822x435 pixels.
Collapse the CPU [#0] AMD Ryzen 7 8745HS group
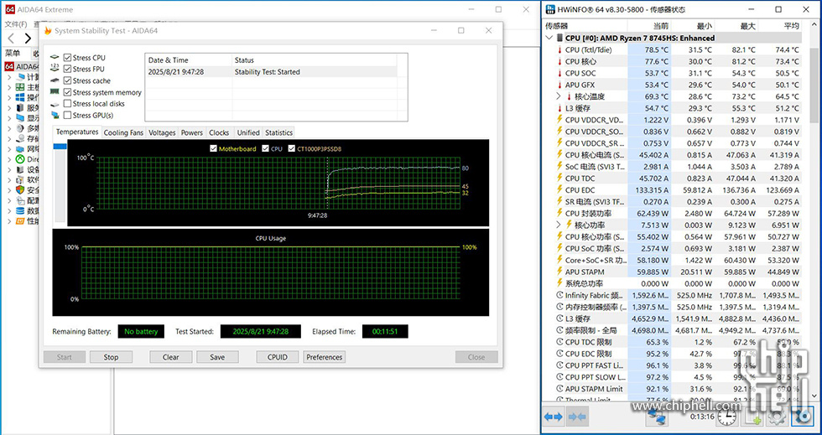click(549, 38)
